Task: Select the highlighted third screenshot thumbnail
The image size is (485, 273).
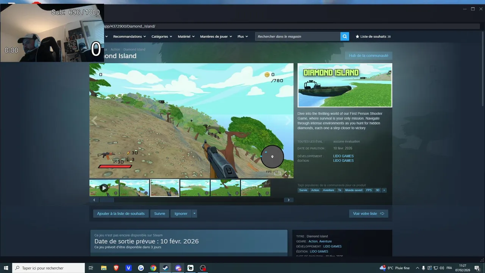Action: click(164, 188)
